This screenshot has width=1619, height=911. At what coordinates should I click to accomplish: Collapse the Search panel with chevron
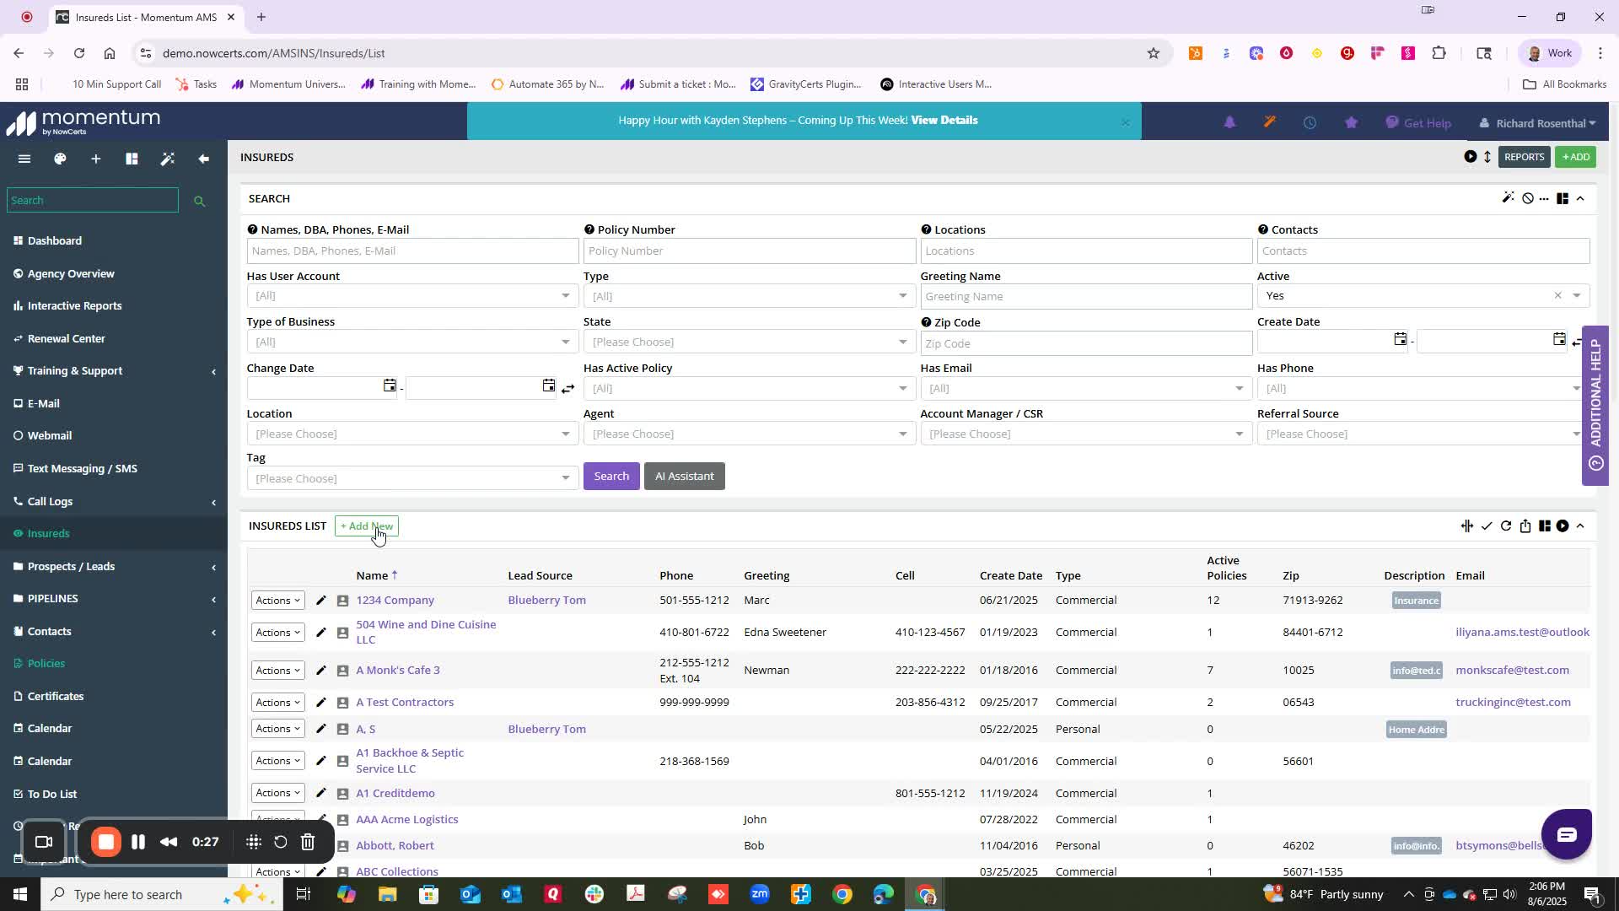(1580, 198)
